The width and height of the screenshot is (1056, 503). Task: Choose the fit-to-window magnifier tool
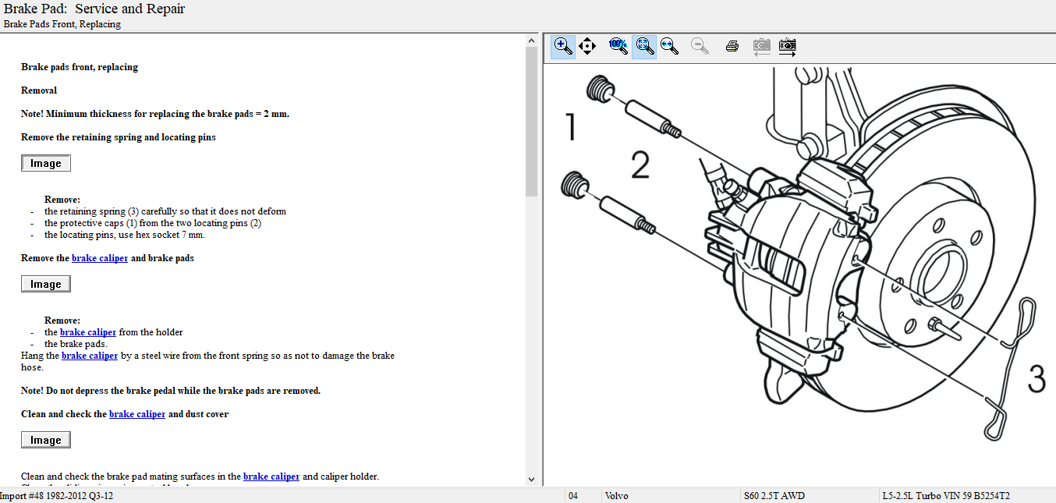(643, 46)
